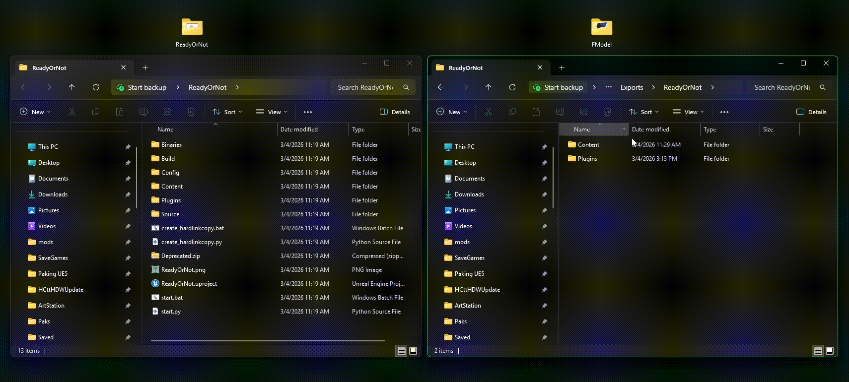849x382 pixels.
Task: Open the ReadyOrNot.uproject Unreal file
Action: click(189, 284)
